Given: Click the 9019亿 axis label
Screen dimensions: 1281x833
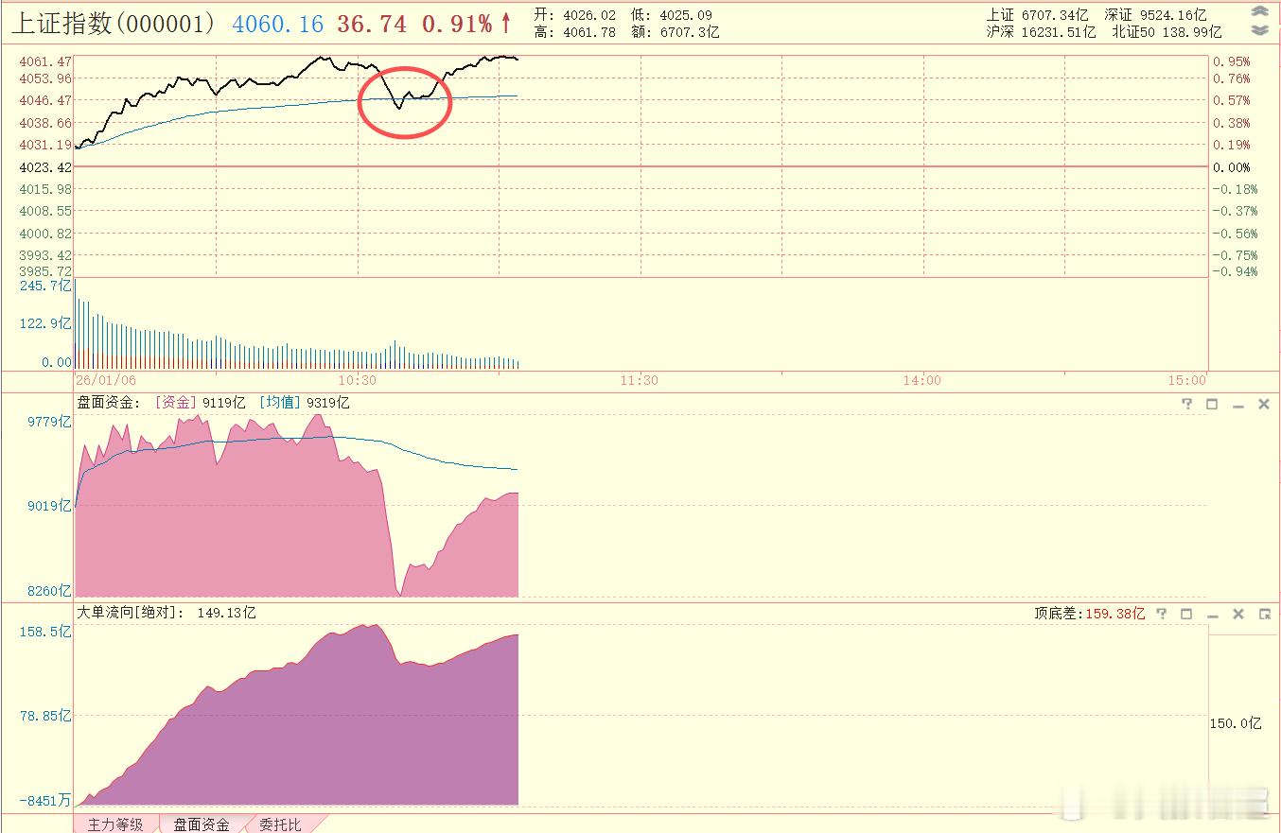Looking at the screenshot, I should [x=49, y=506].
